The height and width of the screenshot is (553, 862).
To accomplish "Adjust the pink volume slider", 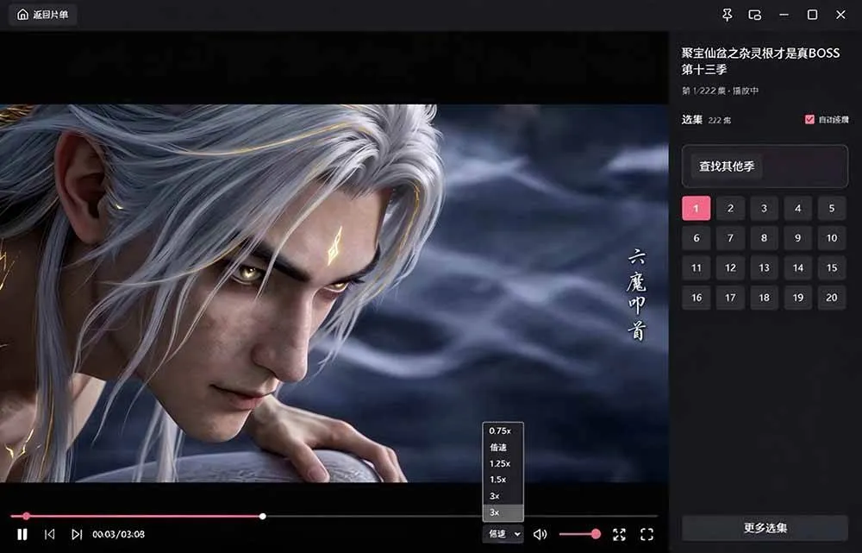I will click(x=578, y=534).
